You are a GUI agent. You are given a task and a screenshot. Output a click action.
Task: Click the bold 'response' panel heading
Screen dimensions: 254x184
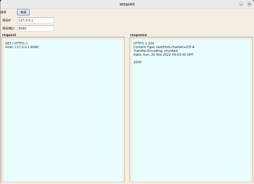(x=138, y=35)
